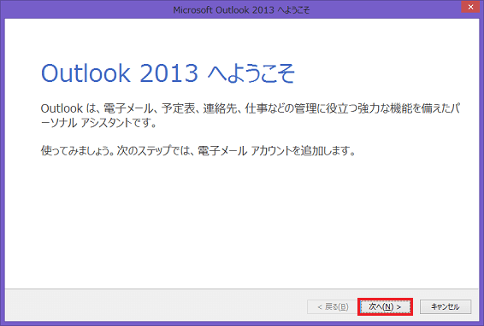Click the disabled < 戻る(B) back button
This screenshot has height=326, width=484.
point(333,307)
